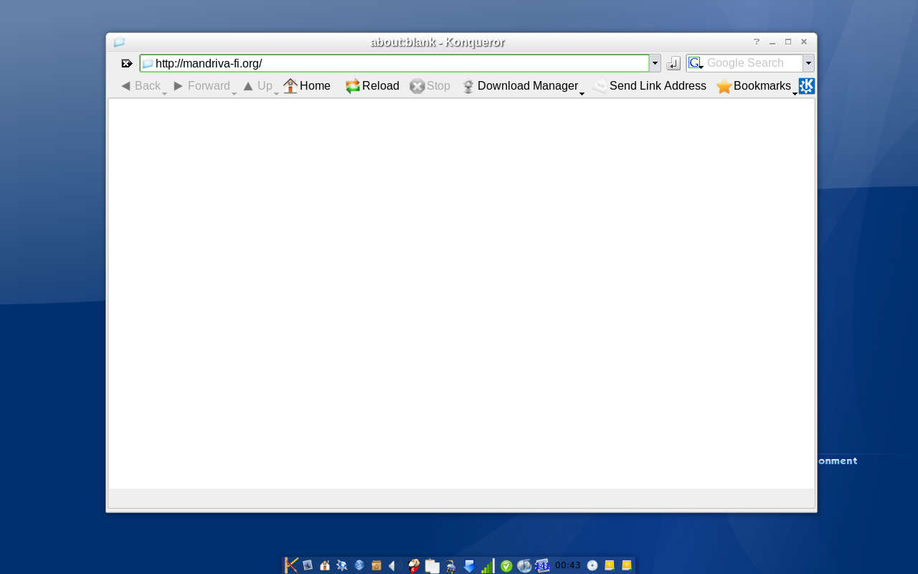Click the music note player icon in tray
918x574 pixels.
pyautogui.click(x=524, y=566)
